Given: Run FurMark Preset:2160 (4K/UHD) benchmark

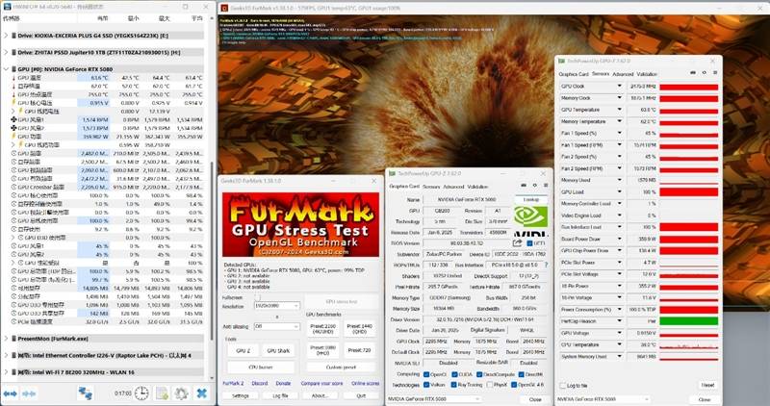Looking at the screenshot, I should (x=322, y=329).
